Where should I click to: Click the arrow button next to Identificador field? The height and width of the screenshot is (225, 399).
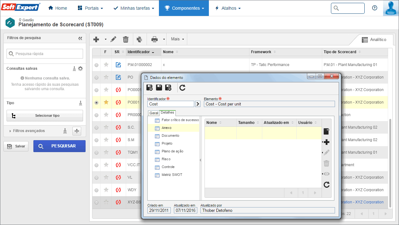[198, 104]
